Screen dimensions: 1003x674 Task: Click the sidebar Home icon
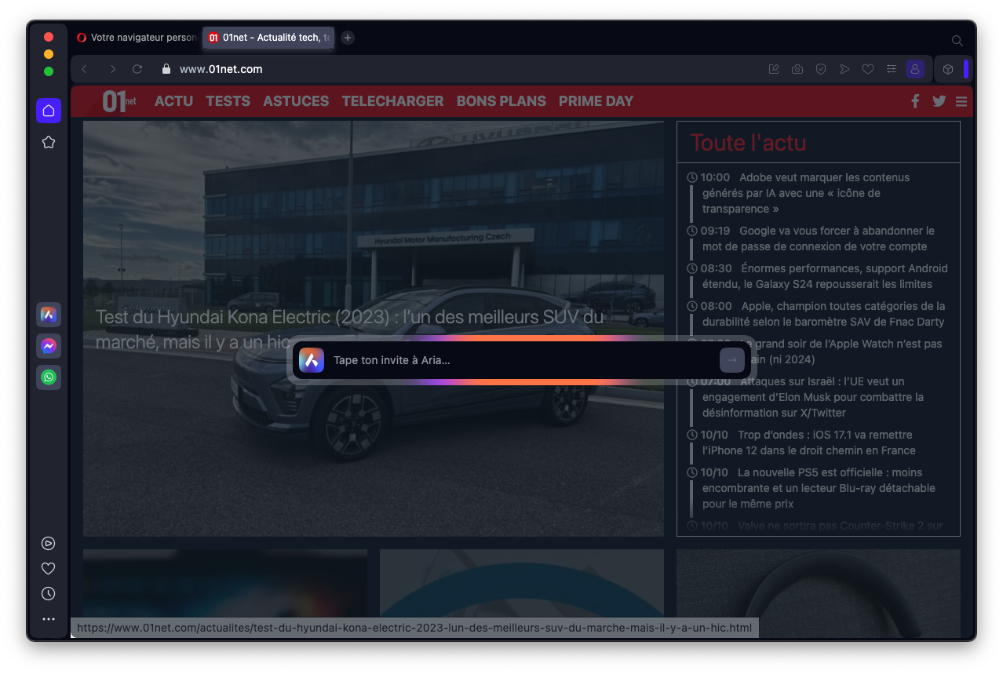click(49, 111)
